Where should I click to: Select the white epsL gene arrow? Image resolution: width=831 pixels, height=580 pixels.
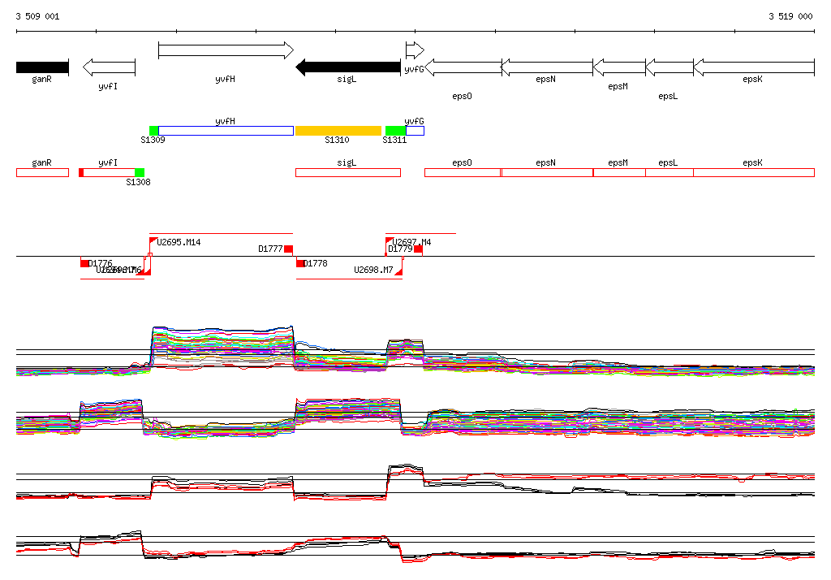pyautogui.click(x=670, y=67)
